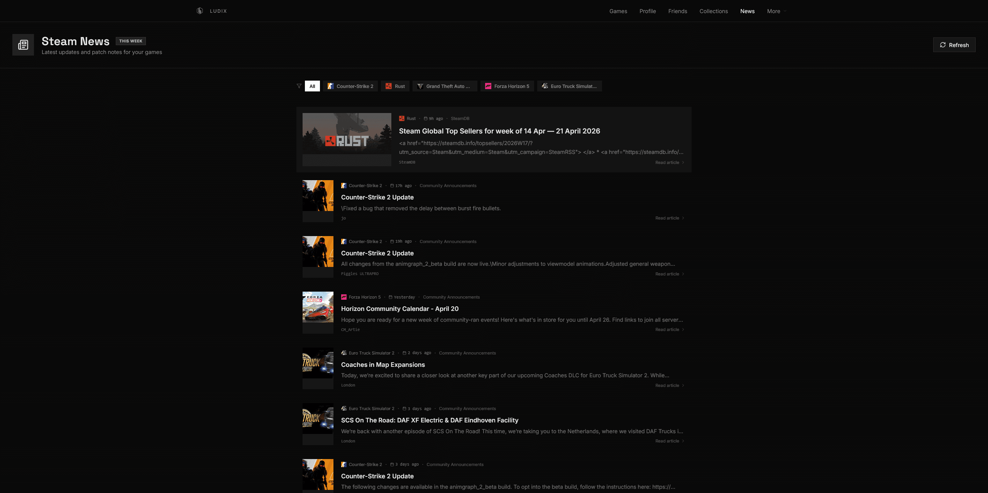Click the Euro Truck Simulator chip icon
Screen dimensions: 988x493
click(545, 86)
